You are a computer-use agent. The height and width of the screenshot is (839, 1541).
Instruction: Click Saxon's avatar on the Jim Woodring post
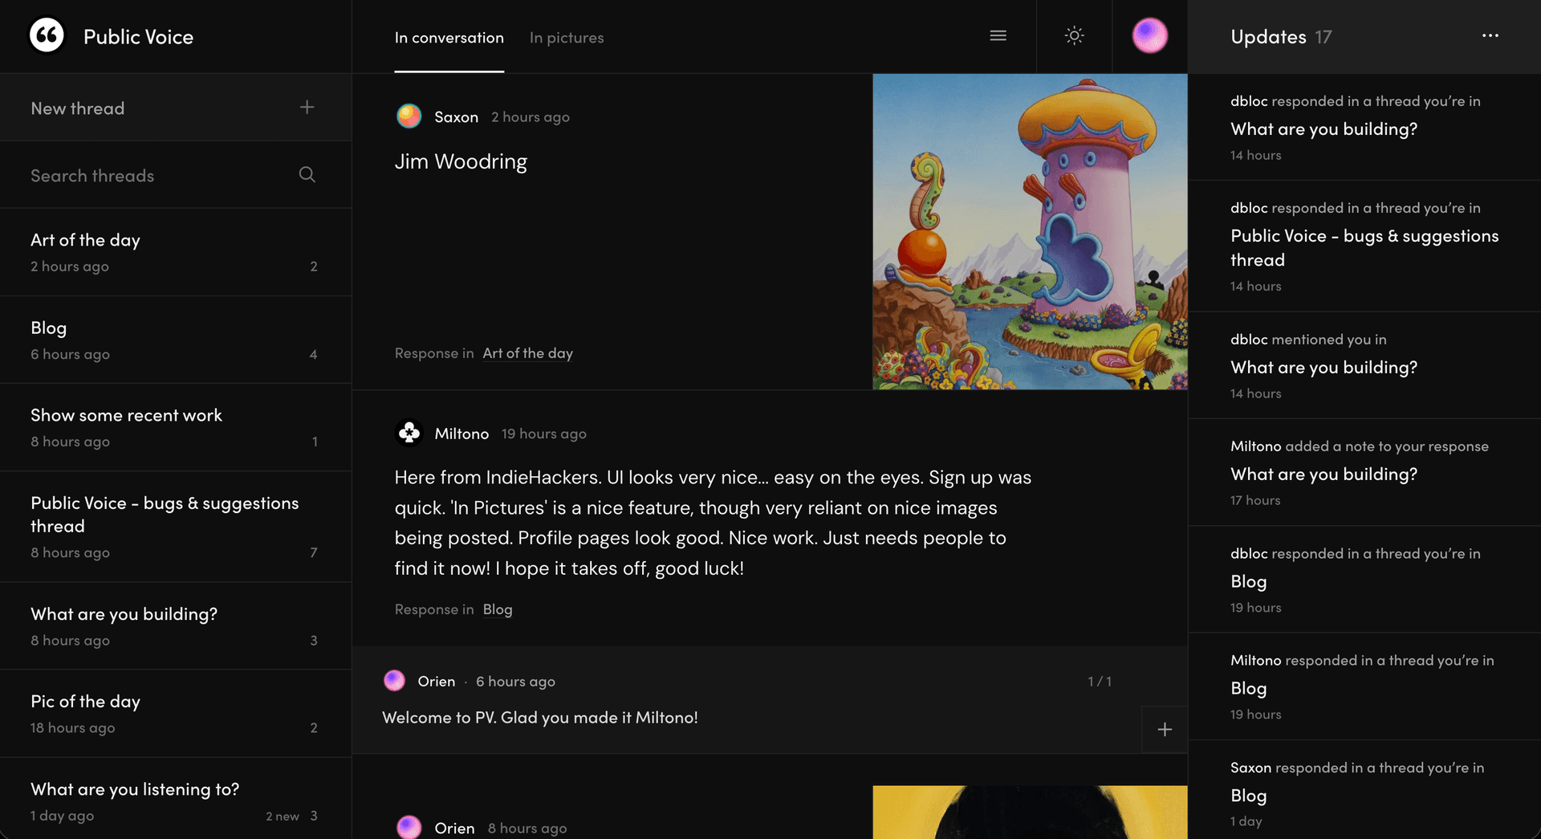[x=409, y=116]
